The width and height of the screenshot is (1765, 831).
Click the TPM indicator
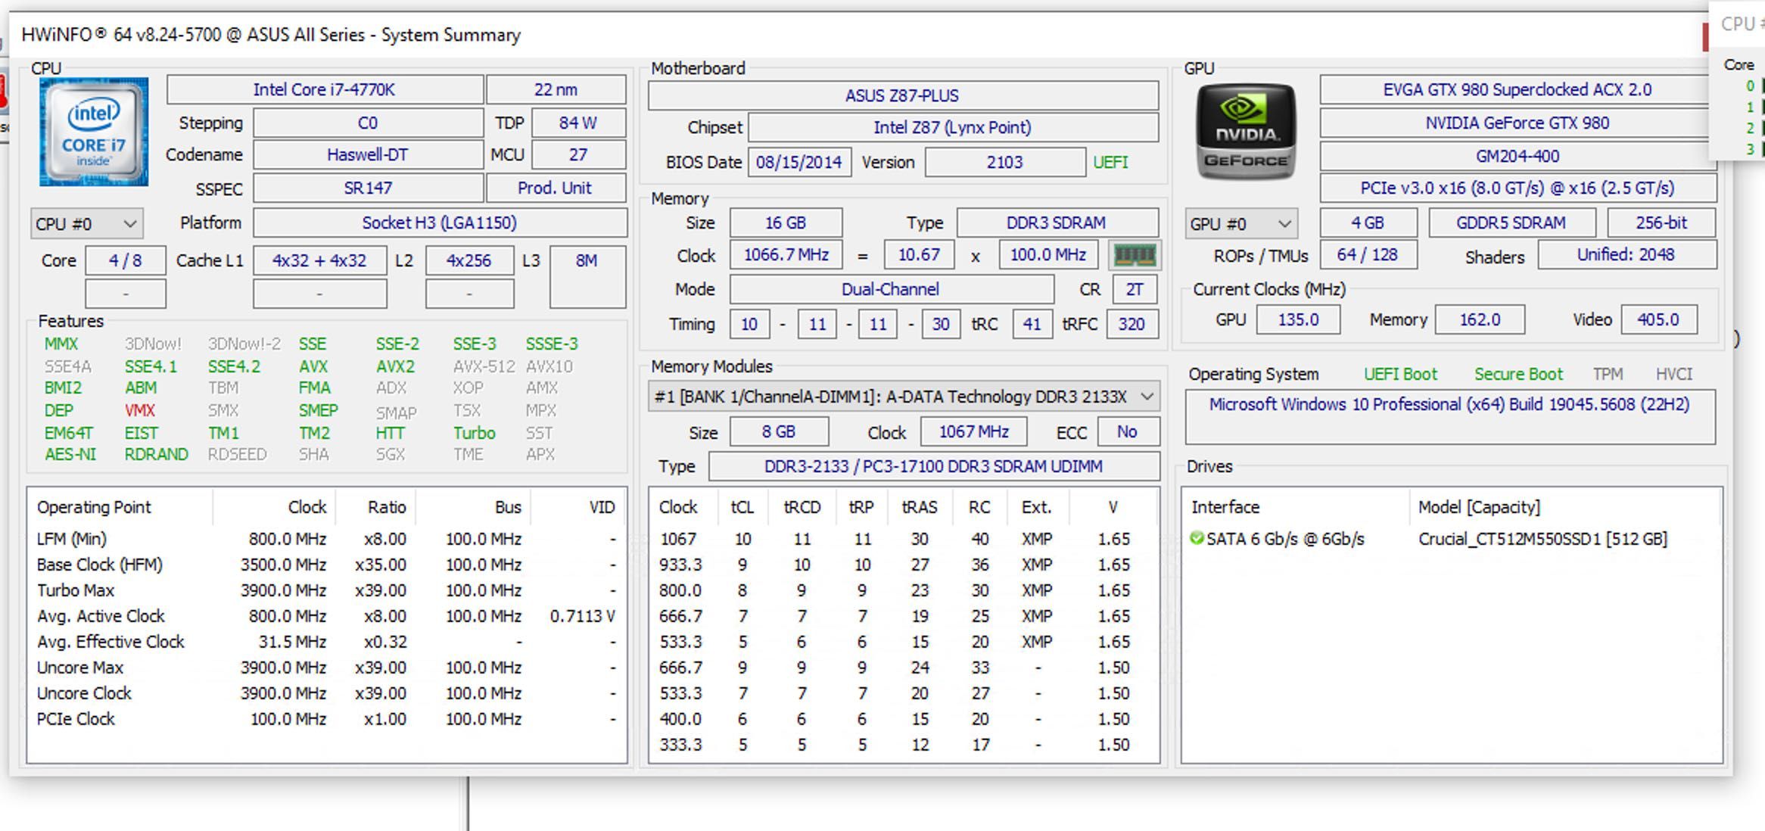point(1608,374)
